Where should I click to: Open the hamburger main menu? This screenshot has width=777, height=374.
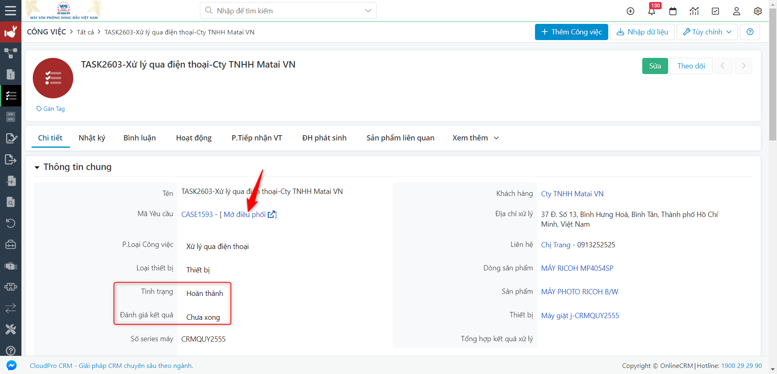click(11, 11)
